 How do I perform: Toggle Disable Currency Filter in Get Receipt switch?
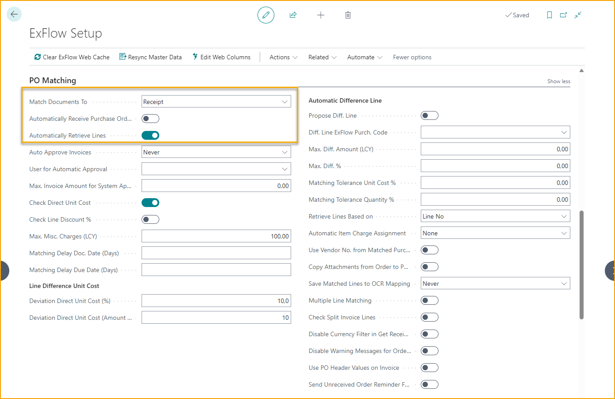(x=430, y=334)
